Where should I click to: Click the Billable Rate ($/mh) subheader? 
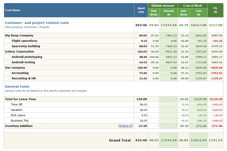(154, 13)
